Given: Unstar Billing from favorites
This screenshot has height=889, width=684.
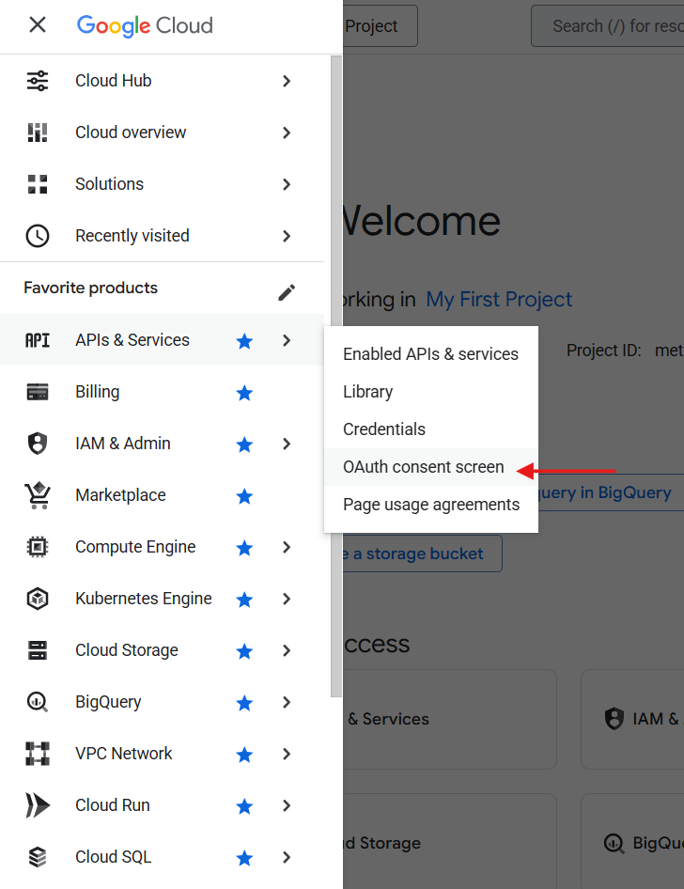Looking at the screenshot, I should [x=244, y=393].
